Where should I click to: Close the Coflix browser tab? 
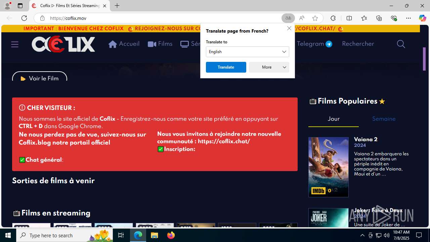coord(104,6)
